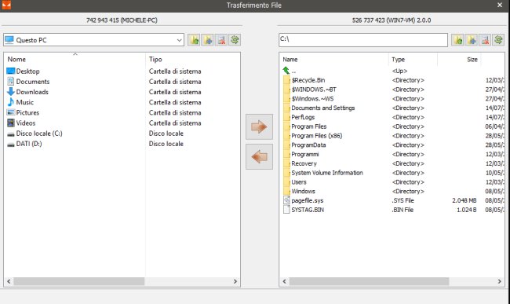Select the Downloads folder
Viewport: 510px width, 304px height.
point(32,92)
